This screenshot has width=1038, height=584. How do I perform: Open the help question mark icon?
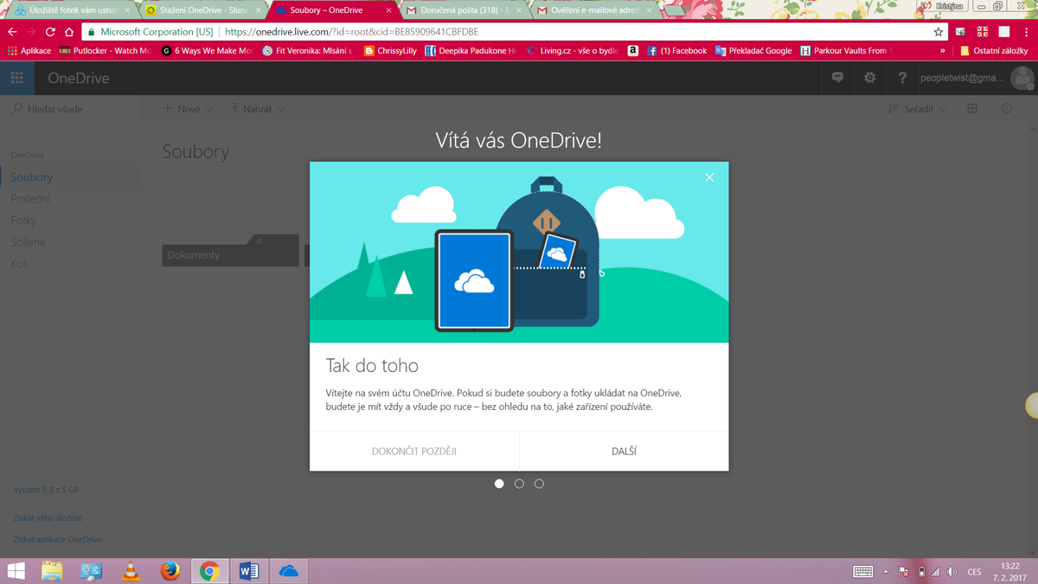point(902,78)
